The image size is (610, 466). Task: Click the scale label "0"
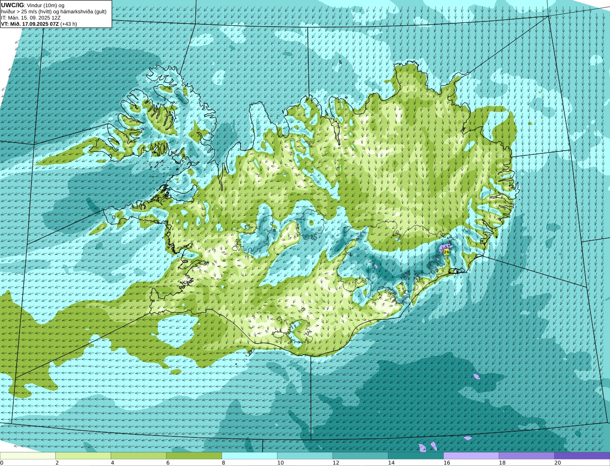[1, 463]
